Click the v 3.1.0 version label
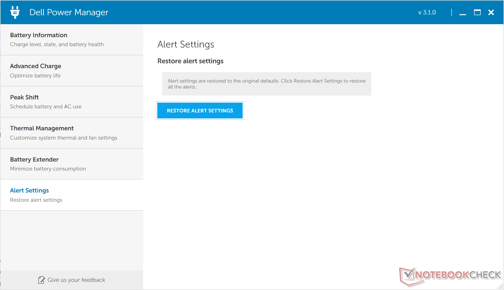Image resolution: width=504 pixels, height=290 pixels. [427, 12]
